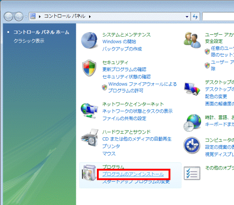Click プログラムのアンインストール link
The width and height of the screenshot is (234, 205).
click(x=133, y=174)
